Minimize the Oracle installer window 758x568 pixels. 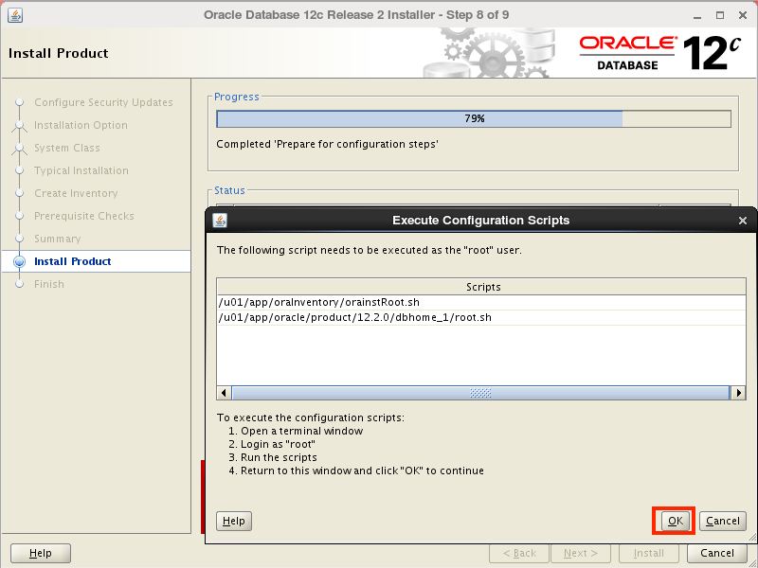point(697,16)
